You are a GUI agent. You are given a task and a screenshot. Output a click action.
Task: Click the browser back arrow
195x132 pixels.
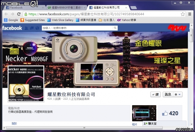tap(6, 14)
